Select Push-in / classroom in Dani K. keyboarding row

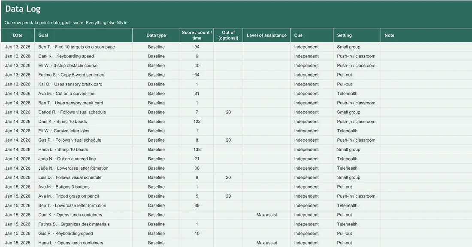point(357,56)
